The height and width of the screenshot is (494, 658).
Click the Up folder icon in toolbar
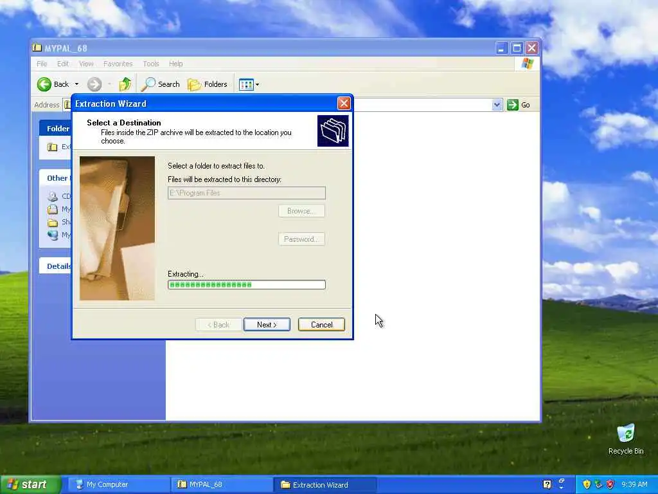click(x=125, y=84)
